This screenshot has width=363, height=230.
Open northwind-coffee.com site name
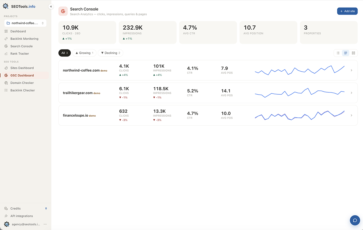(x=81, y=70)
